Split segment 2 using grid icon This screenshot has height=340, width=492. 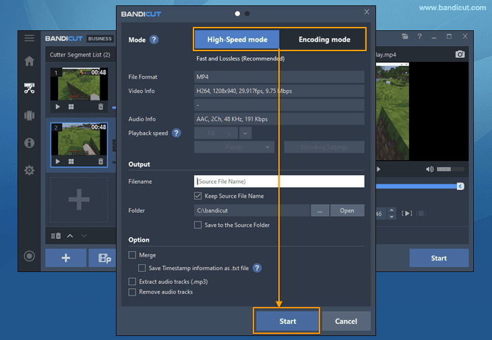71,162
